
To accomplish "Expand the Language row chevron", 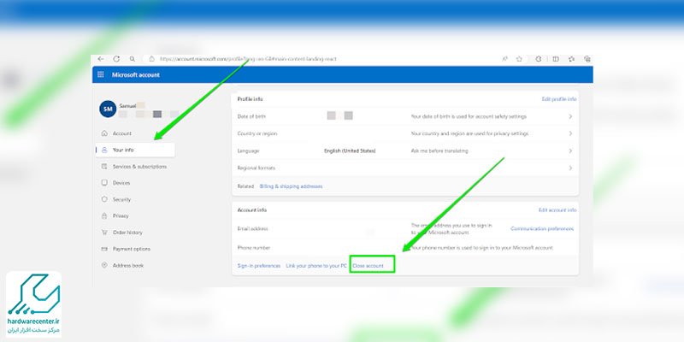I will coord(570,150).
